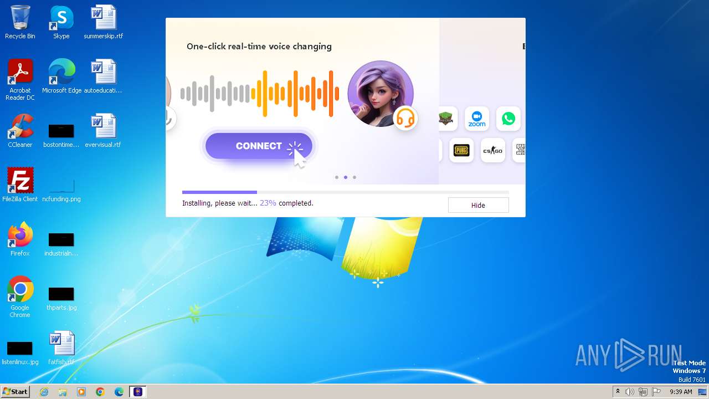Click the Zoom app icon
This screenshot has height=399, width=709.
pos(477,119)
